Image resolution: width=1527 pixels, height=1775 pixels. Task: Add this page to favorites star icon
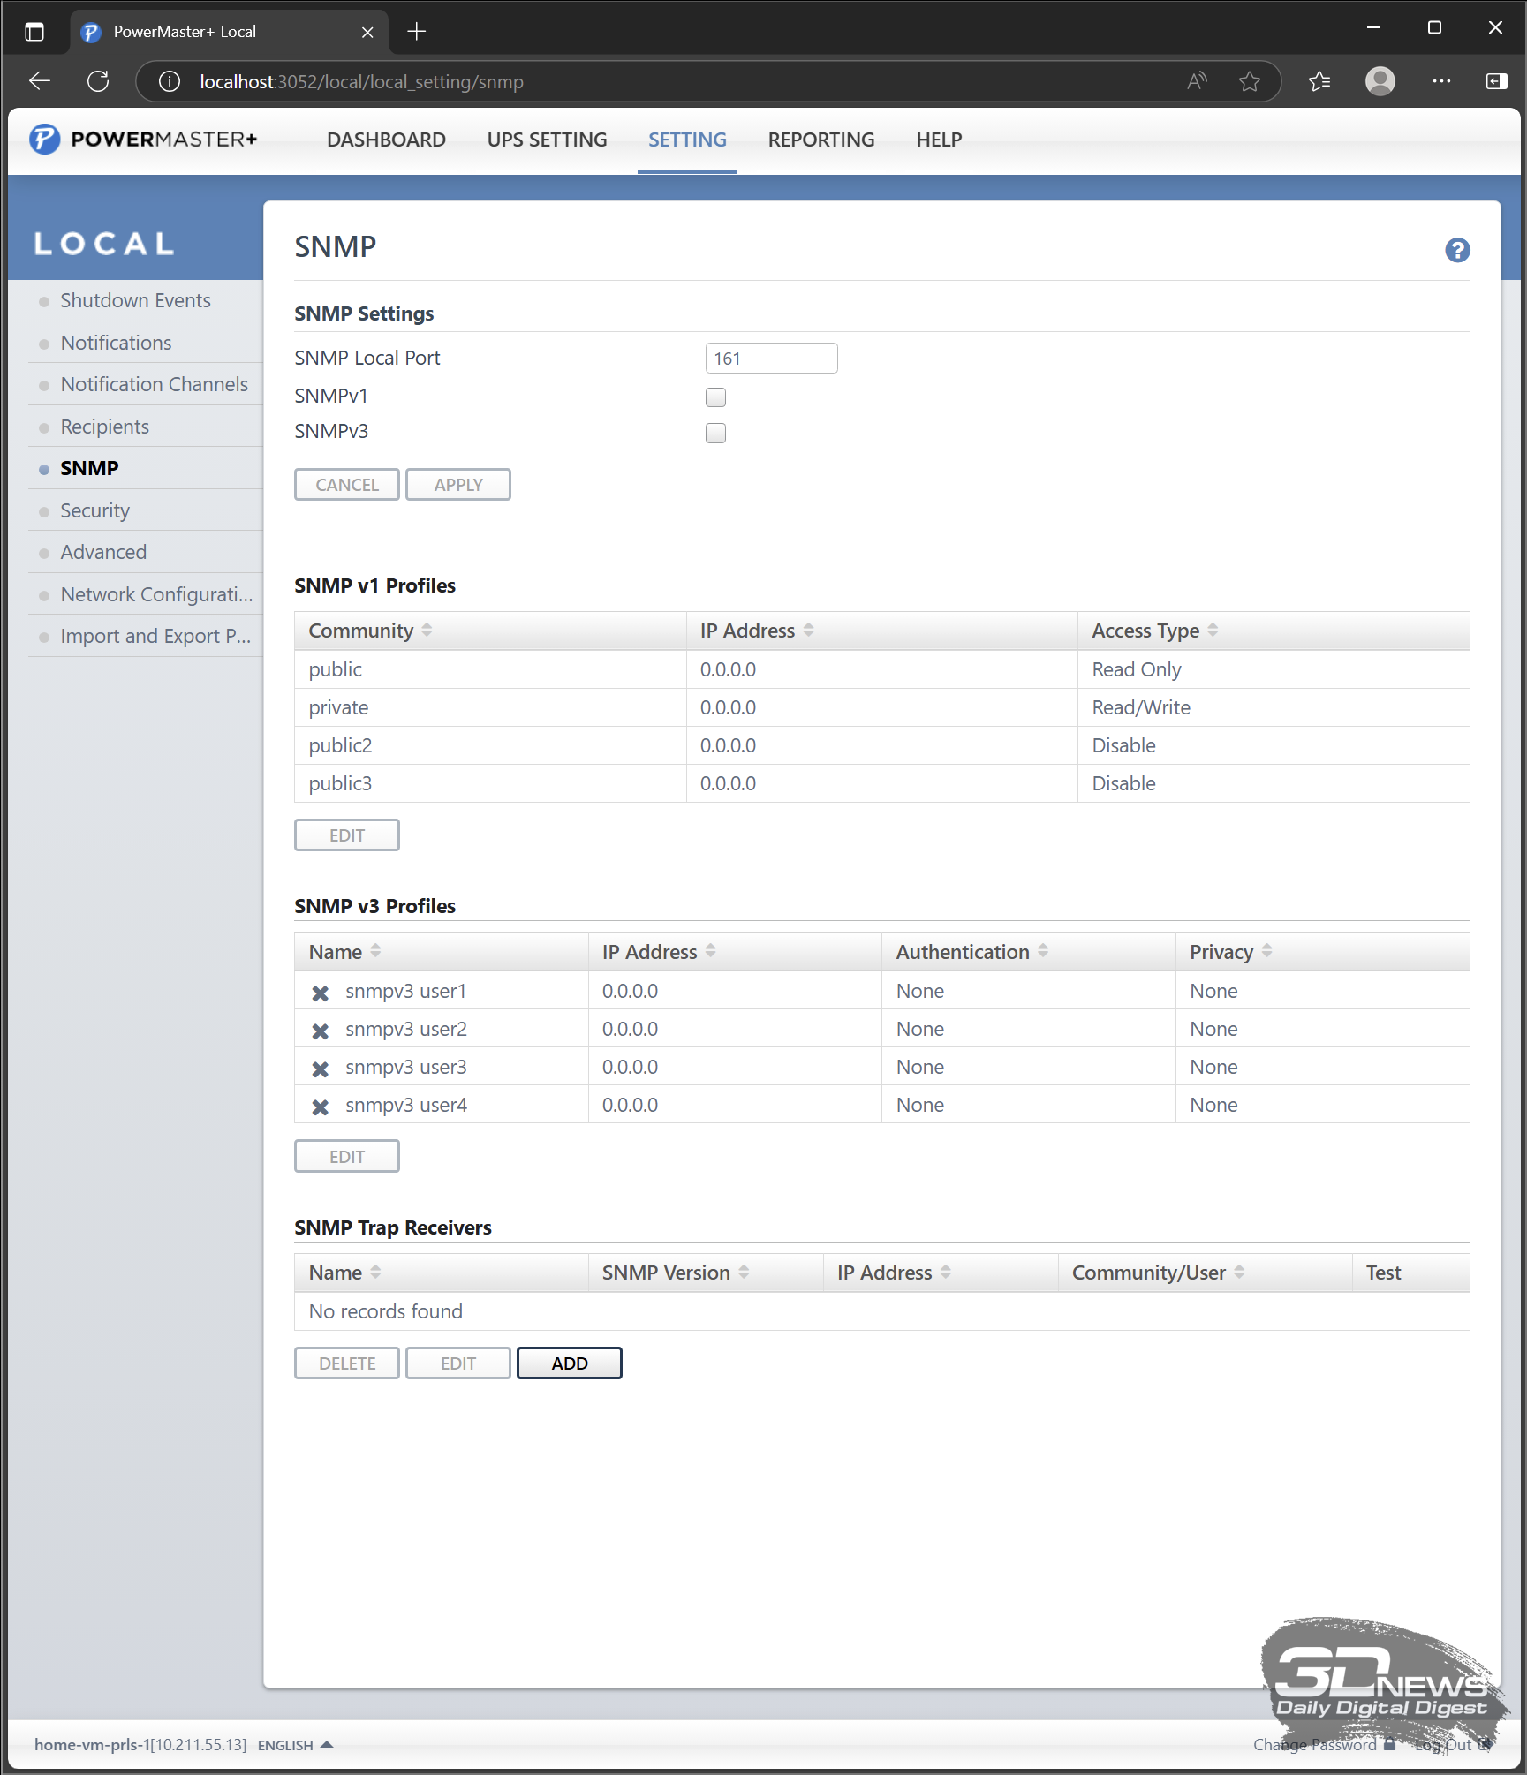tap(1250, 81)
